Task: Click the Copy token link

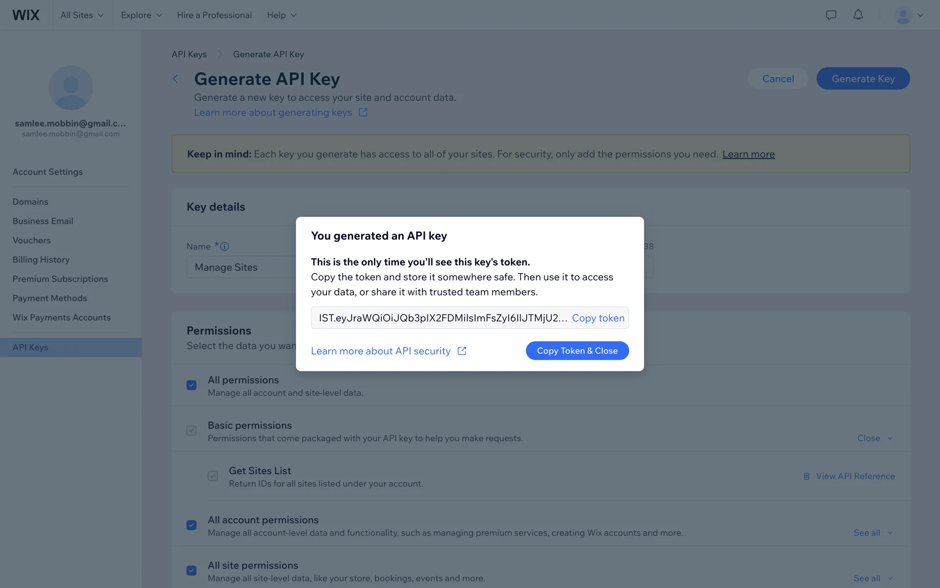Action: coord(598,318)
